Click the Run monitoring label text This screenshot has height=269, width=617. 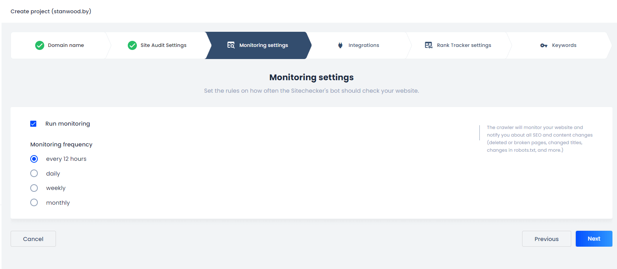(68, 124)
